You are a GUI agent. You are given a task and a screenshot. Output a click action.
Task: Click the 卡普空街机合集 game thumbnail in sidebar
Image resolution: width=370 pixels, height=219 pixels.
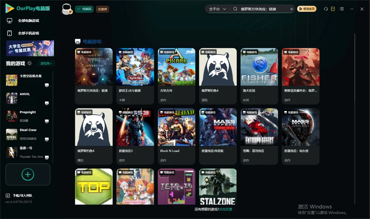click(x=11, y=80)
